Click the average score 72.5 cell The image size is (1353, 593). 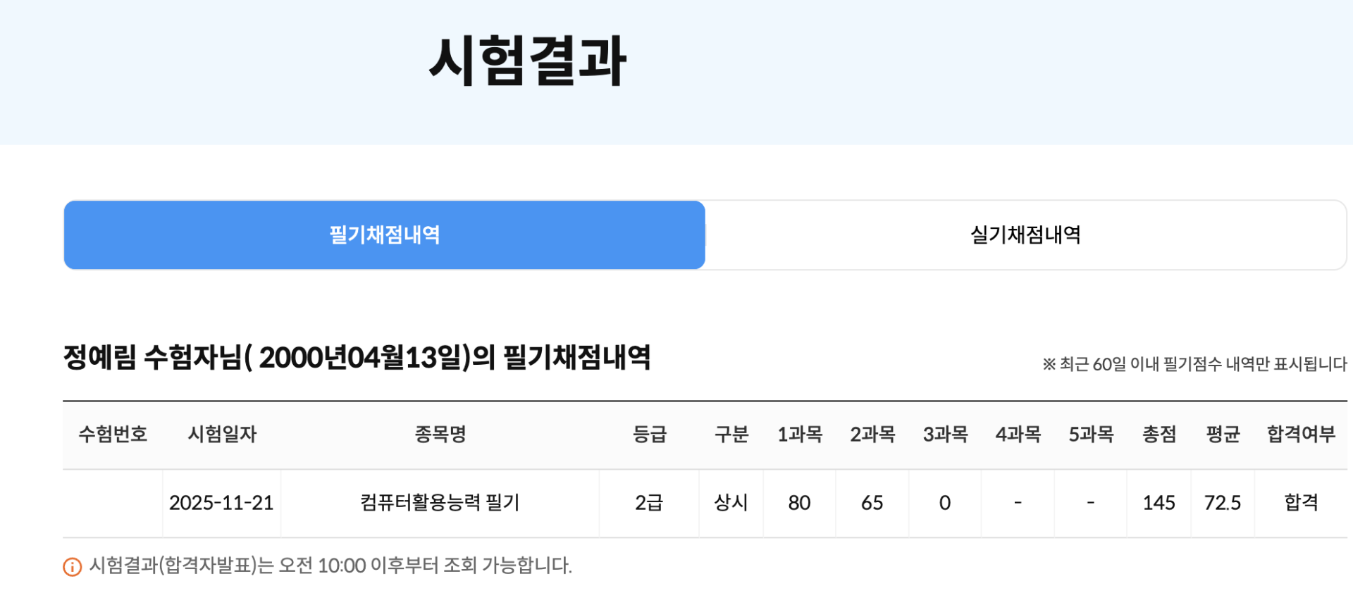1223,503
